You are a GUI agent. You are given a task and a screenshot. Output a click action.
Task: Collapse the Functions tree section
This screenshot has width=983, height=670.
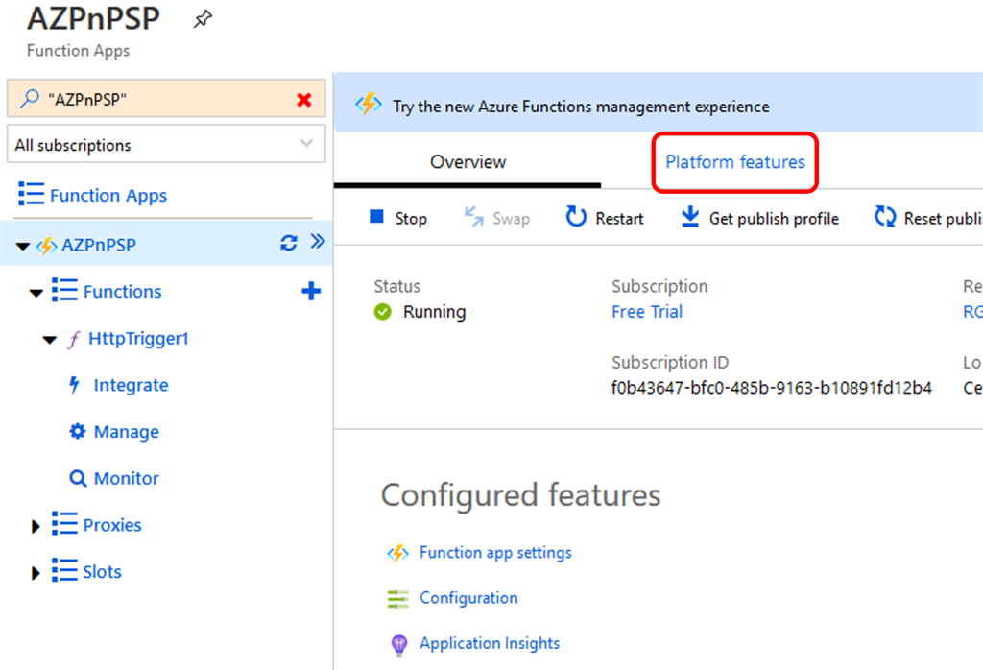click(36, 293)
